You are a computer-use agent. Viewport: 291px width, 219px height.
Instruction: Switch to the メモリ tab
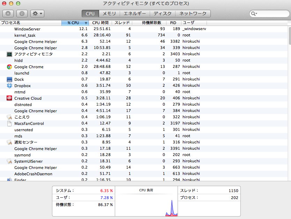tap(109, 14)
